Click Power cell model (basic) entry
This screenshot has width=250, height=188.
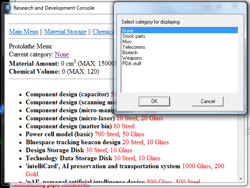[59, 134]
